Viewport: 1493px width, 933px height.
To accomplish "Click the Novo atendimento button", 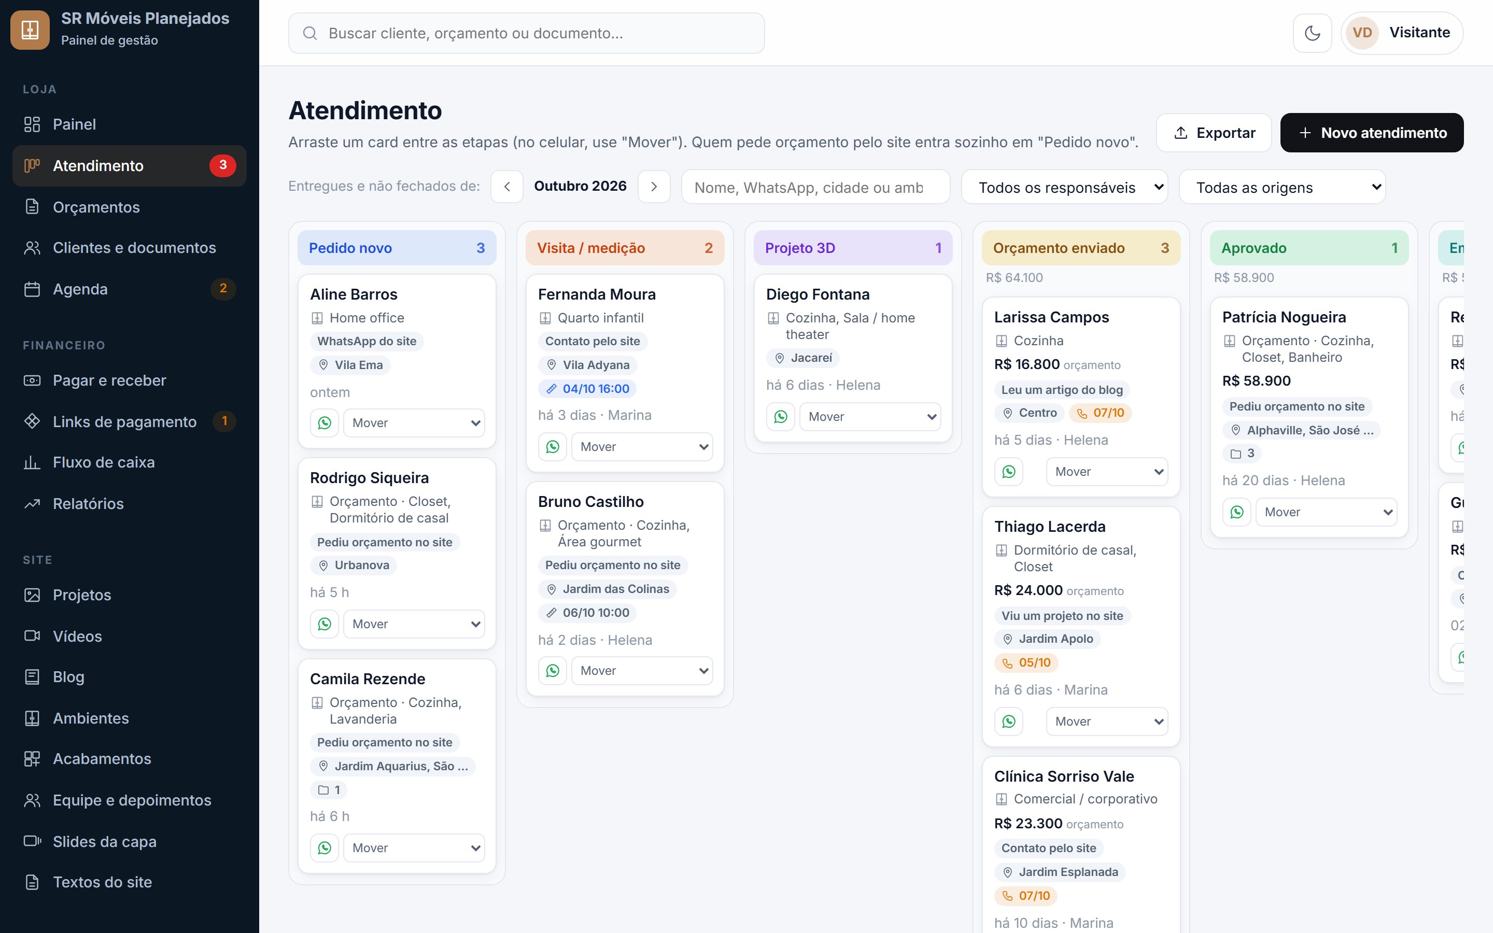I will (1372, 133).
